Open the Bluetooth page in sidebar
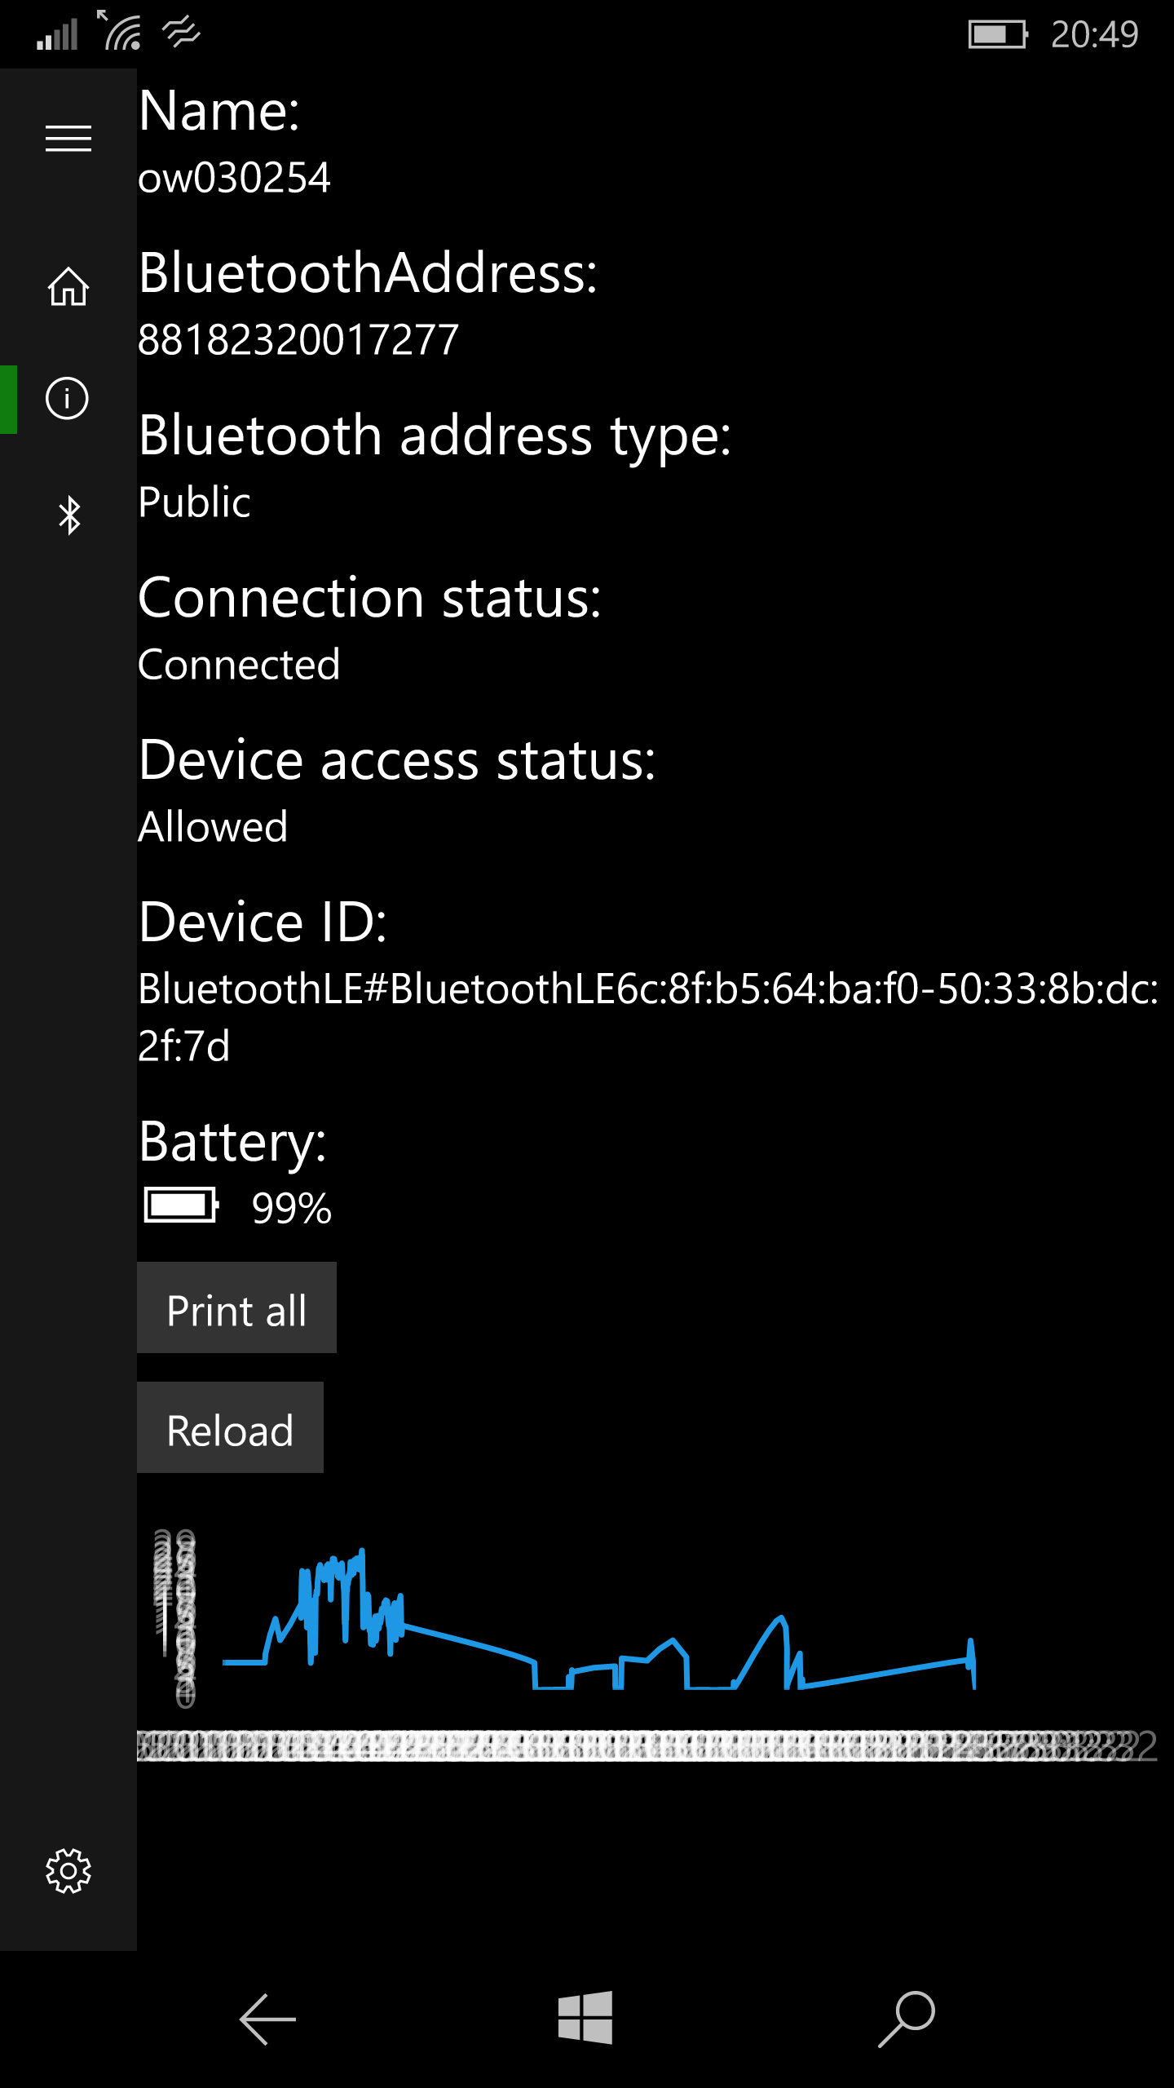This screenshot has height=2088, width=1174. pos(68,515)
